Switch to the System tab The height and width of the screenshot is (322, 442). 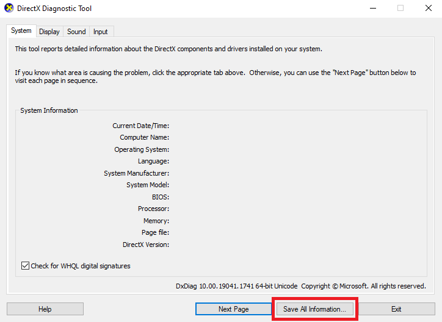click(x=21, y=30)
